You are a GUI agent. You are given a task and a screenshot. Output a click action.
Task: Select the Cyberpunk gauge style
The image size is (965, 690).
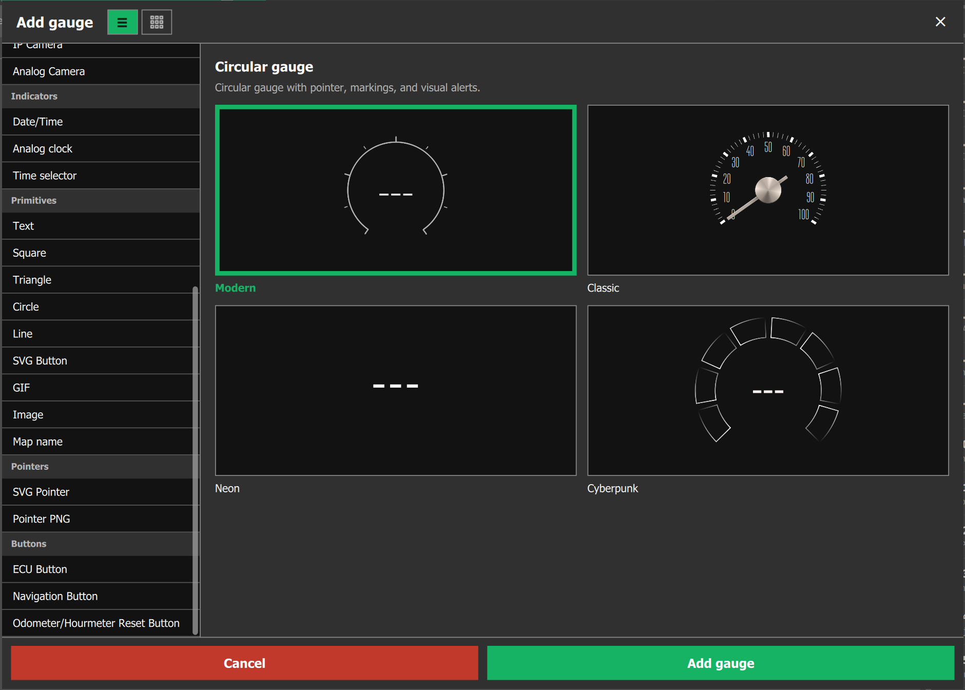pos(768,390)
